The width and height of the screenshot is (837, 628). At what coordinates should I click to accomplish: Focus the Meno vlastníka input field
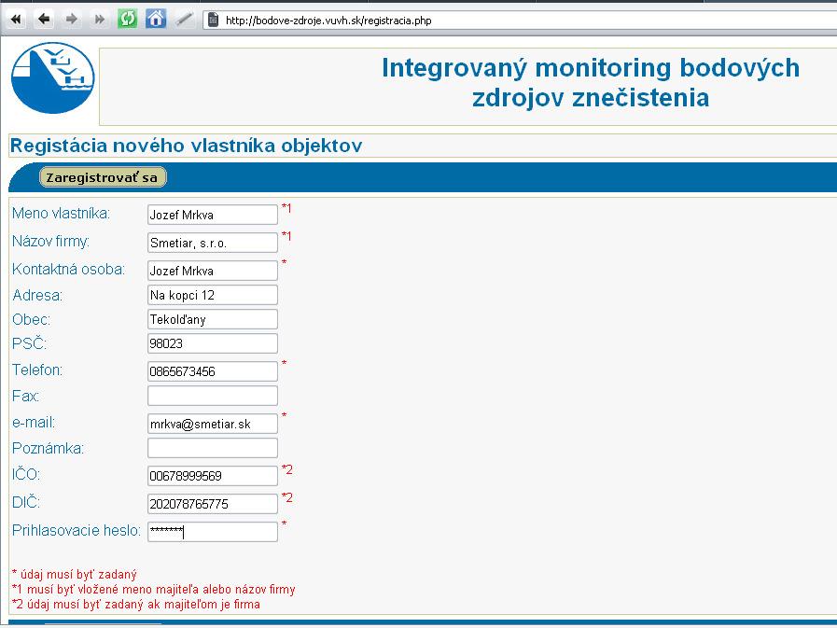(213, 215)
